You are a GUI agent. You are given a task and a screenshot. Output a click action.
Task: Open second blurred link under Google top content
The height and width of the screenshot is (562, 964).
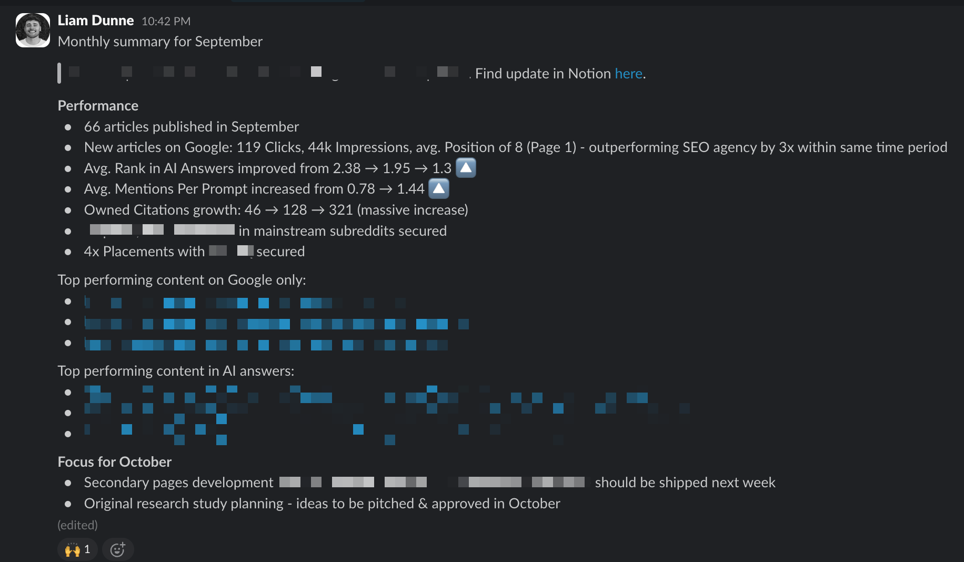(x=276, y=324)
